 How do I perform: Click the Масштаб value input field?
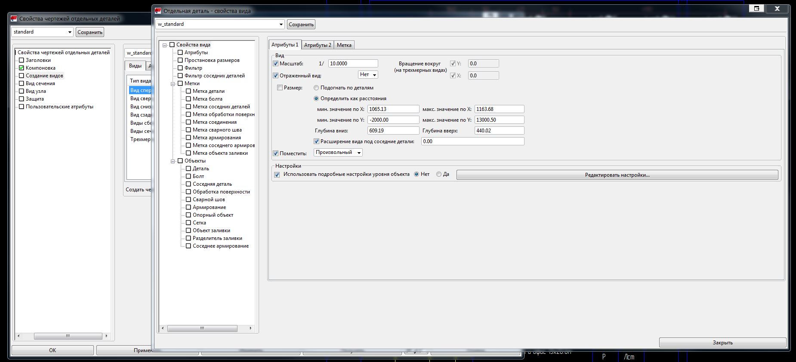coord(353,64)
